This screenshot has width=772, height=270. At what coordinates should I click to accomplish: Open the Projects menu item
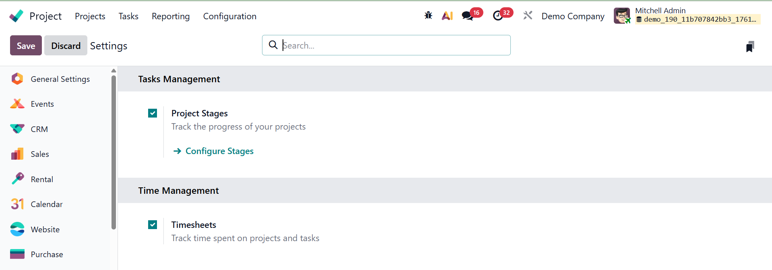90,16
